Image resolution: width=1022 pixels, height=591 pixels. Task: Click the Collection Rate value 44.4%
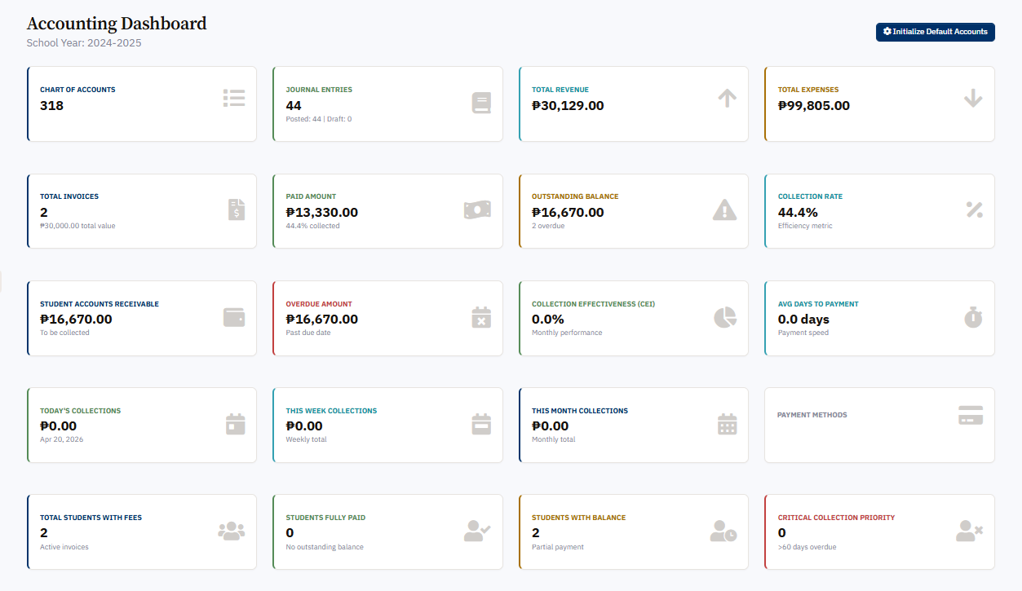798,212
